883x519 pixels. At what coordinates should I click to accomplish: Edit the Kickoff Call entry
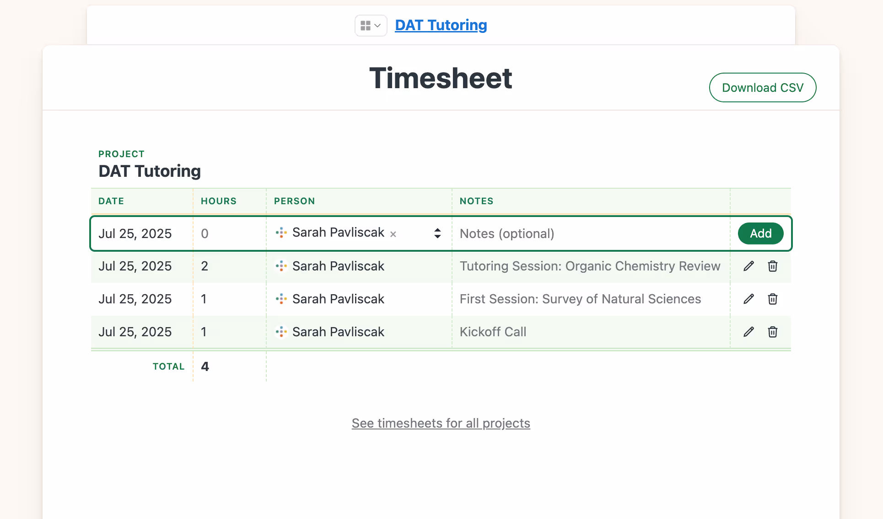click(749, 332)
